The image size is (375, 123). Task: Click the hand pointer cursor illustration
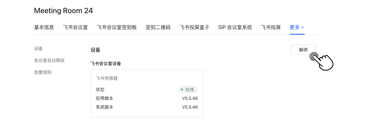321,61
